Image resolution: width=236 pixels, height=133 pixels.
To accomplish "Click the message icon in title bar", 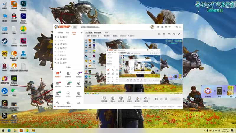I will point(158,27).
